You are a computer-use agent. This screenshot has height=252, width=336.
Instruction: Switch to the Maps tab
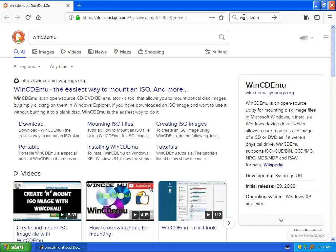(122, 52)
